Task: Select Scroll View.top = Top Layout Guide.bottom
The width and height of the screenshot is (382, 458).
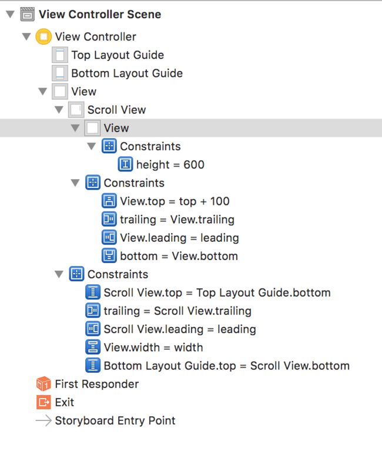Action: [x=208, y=292]
